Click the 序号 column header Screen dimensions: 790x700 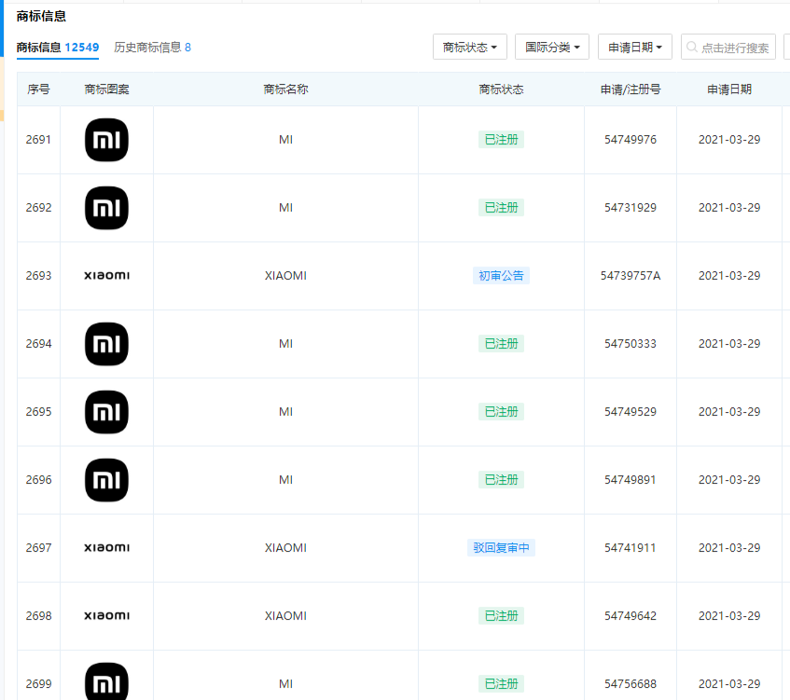coord(38,89)
